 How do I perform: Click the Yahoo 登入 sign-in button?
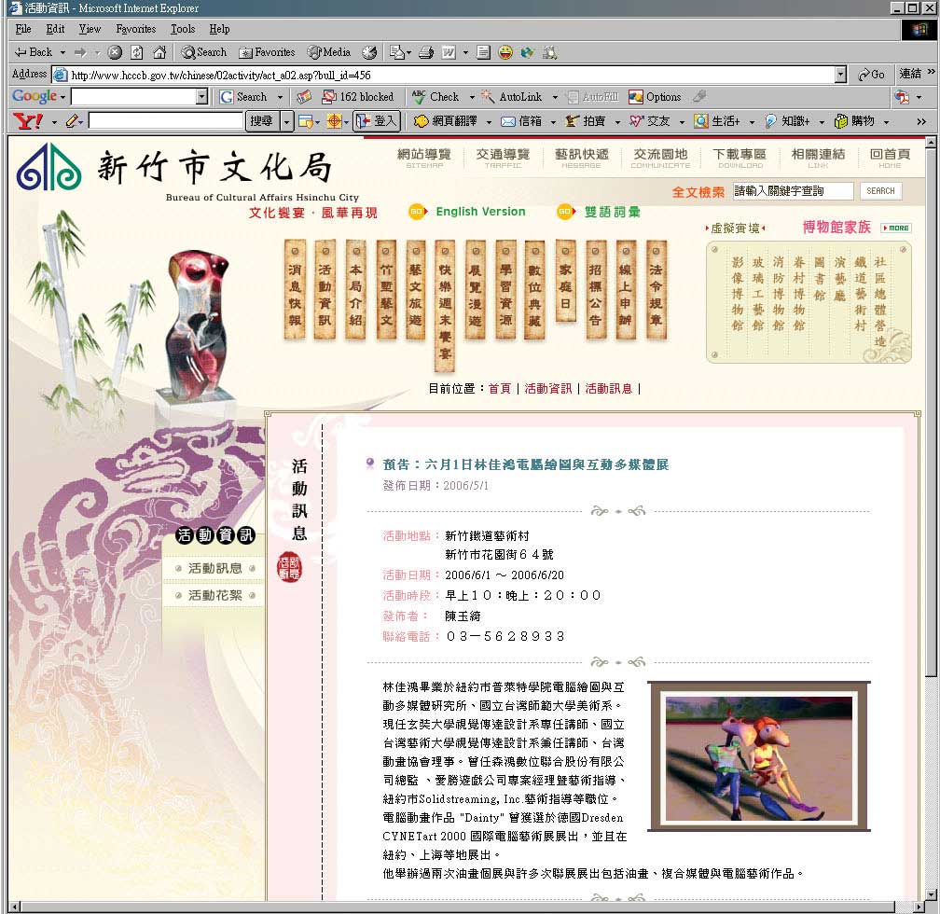click(376, 121)
